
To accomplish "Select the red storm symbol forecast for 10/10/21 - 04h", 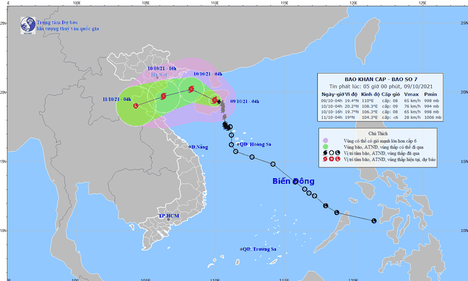I will [x=191, y=89].
